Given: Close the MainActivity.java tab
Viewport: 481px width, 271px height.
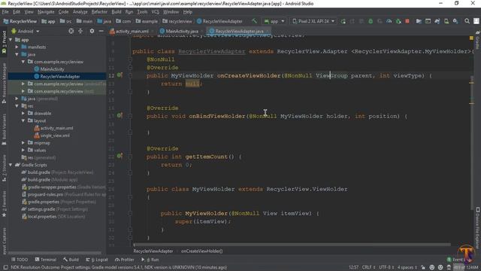Looking at the screenshot, I should [202, 32].
